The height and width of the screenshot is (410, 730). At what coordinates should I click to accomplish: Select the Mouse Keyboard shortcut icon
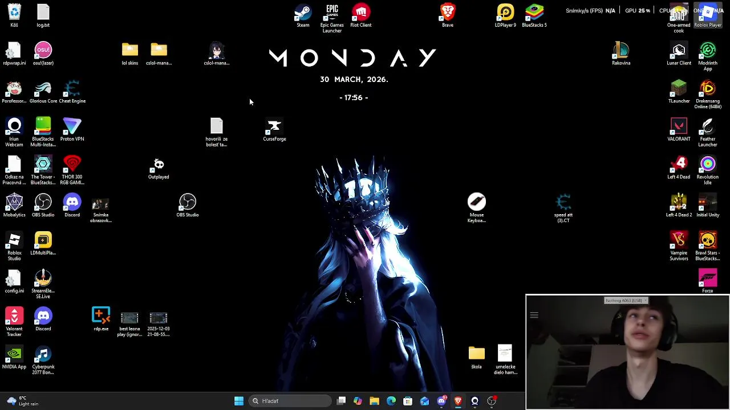477,208
